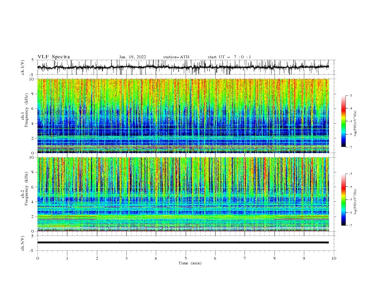Image resolution: width=376 pixels, height=290 pixels.
Task: Click the ch.1 voltage waveform trace
Action: (x=183, y=67)
